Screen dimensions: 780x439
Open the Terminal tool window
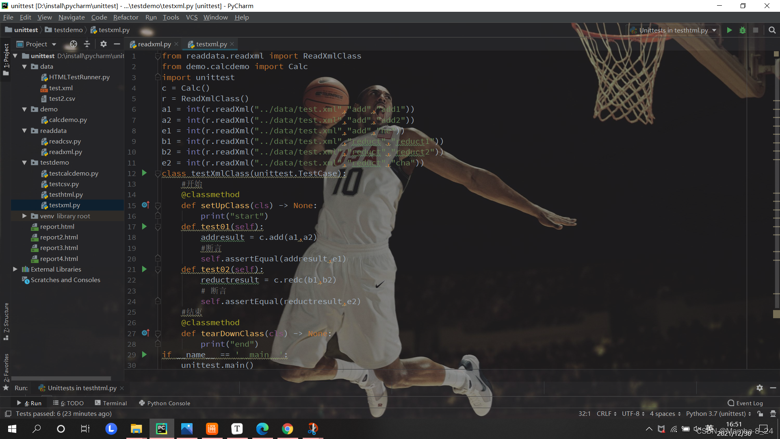click(111, 403)
